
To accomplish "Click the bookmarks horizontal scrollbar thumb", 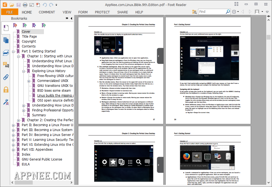I will pyautogui.click(x=23, y=182).
